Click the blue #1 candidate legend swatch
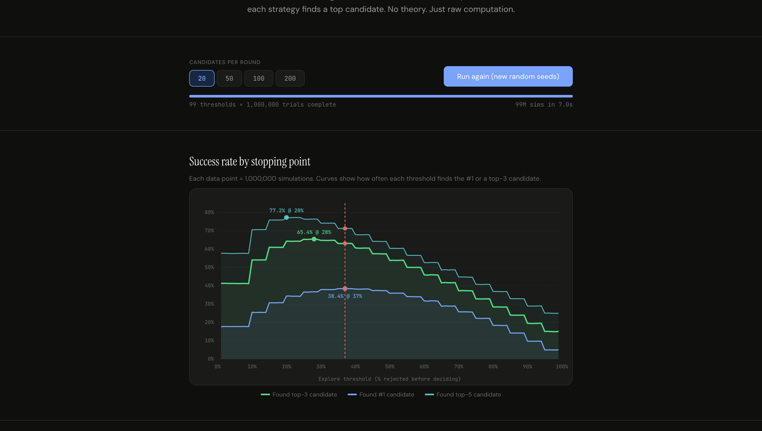Viewport: 762px width, 431px height. point(352,395)
